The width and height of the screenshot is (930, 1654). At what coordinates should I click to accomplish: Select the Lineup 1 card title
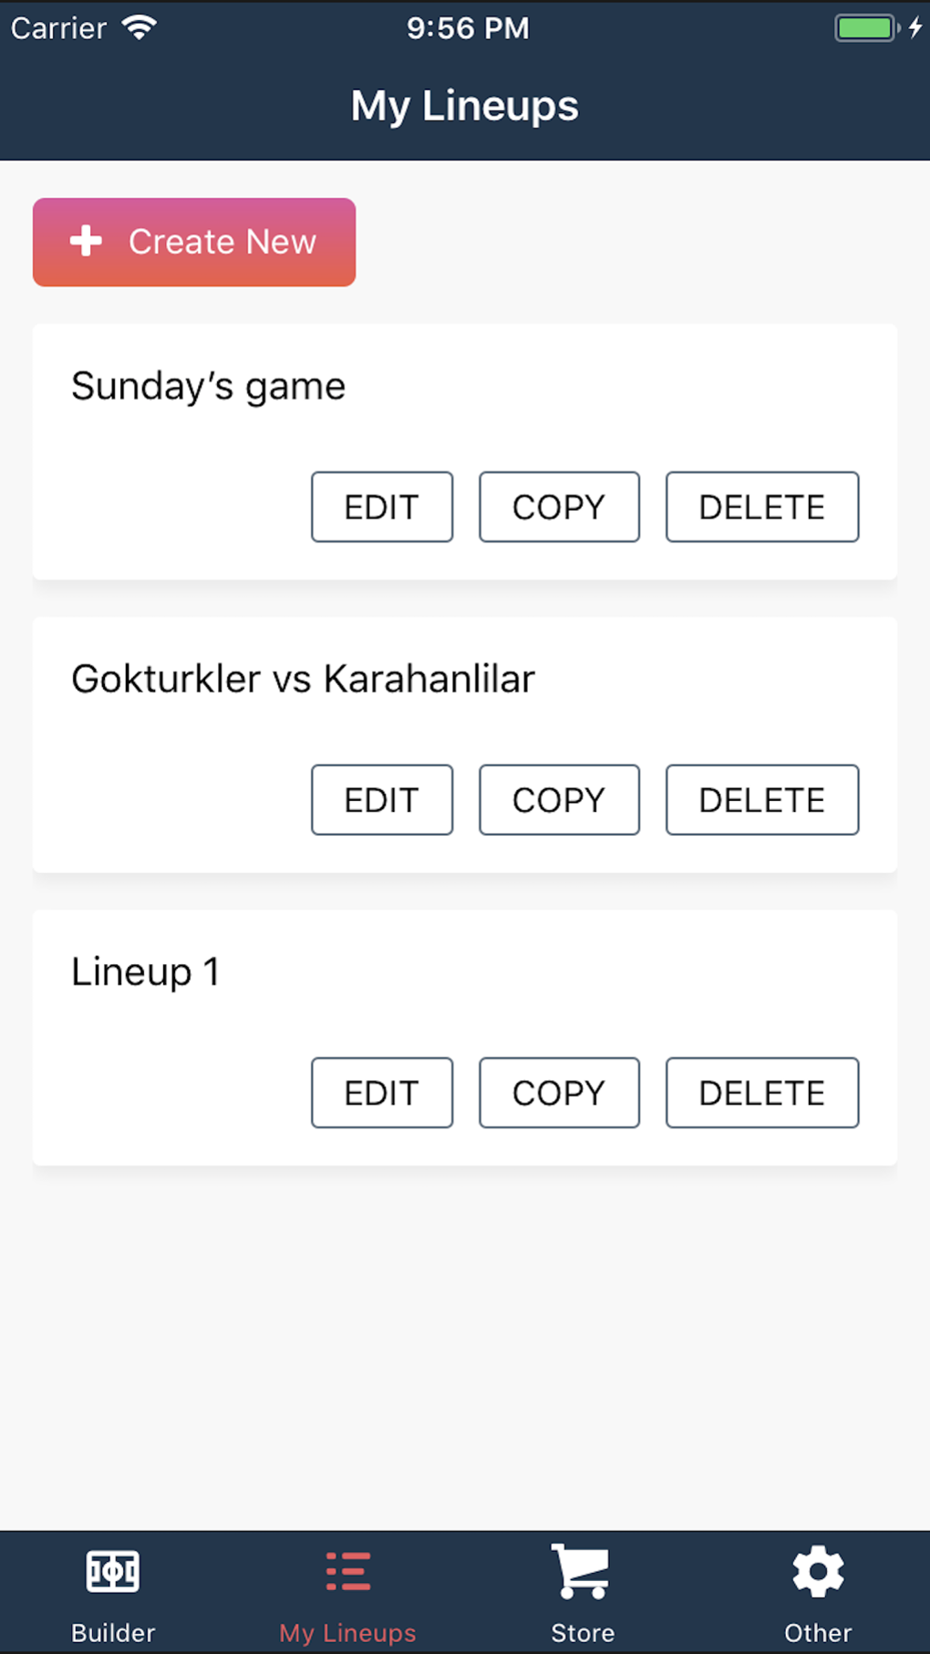pyautogui.click(x=146, y=972)
